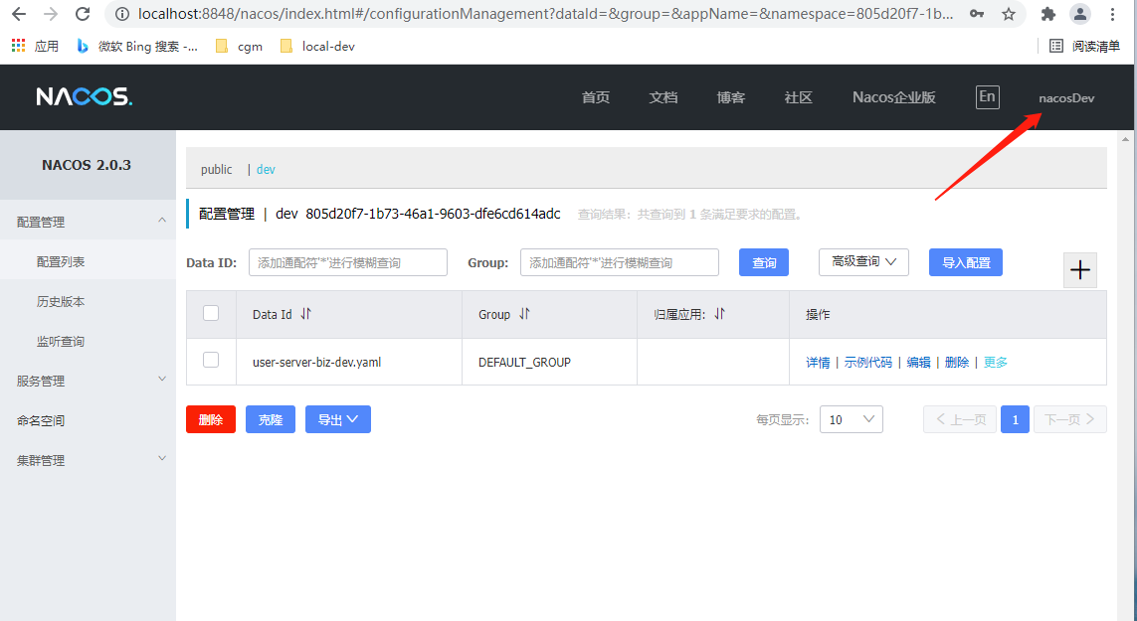Click the DEFAULT_GROUP cell

point(524,363)
